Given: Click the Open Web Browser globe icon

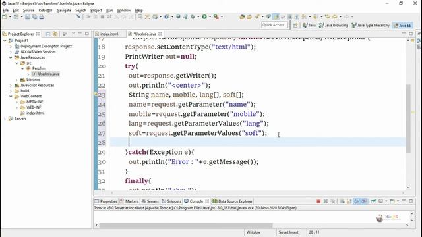Looking at the screenshot, I should pyautogui.click(x=178, y=16).
